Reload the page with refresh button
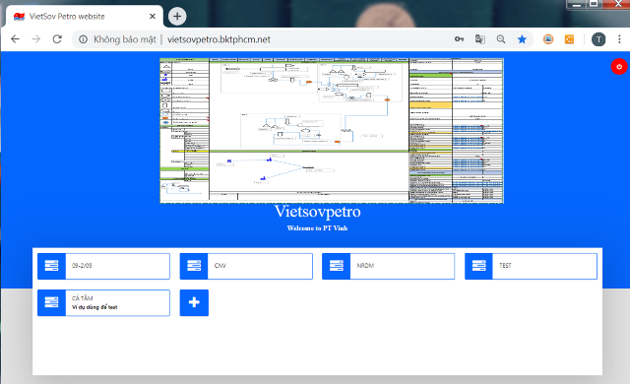 (x=57, y=39)
